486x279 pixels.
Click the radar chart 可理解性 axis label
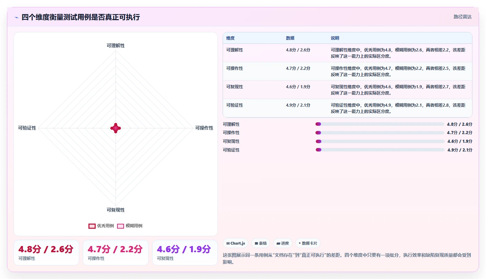116,46
